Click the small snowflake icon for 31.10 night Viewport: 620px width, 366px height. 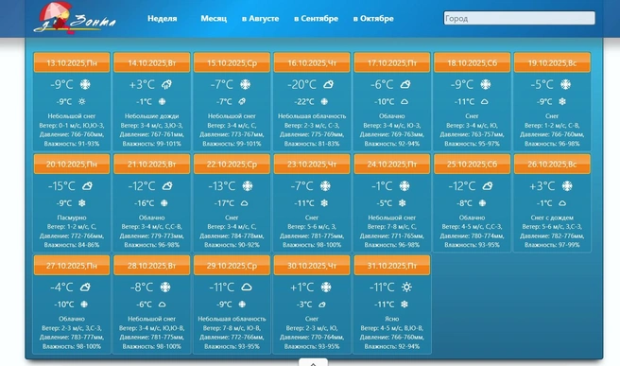(x=405, y=305)
